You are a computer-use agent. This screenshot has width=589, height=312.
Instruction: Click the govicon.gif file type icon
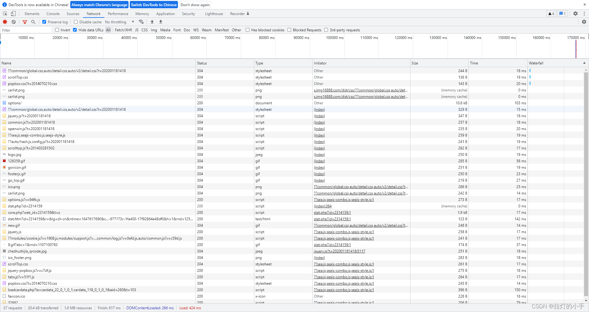pyautogui.click(x=4, y=167)
